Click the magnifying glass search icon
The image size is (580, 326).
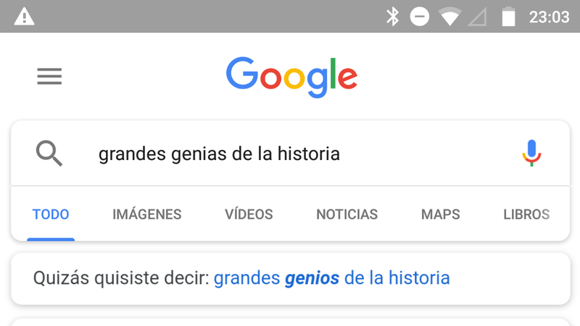49,153
